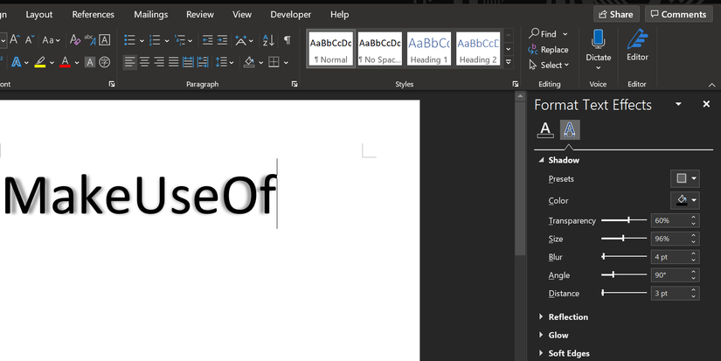Open the Change Case menu

pyautogui.click(x=51, y=40)
